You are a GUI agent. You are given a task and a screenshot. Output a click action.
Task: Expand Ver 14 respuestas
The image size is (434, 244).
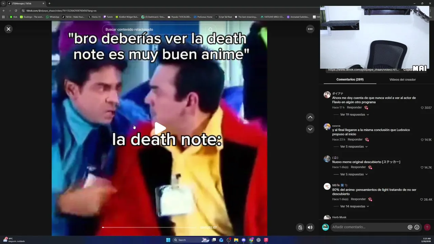[x=354, y=206]
